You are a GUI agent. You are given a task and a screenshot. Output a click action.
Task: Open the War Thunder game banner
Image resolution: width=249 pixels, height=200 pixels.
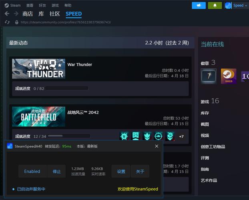[38, 69]
